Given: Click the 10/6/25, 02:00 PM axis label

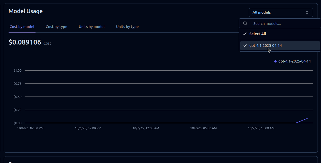Looking at the screenshot, I should [30, 128].
